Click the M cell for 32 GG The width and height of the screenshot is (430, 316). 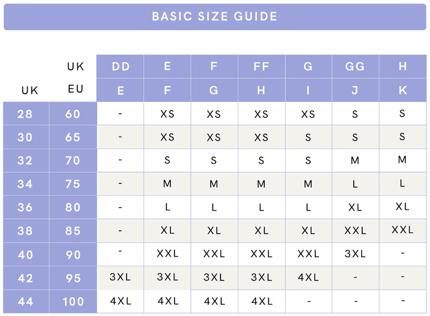355,161
